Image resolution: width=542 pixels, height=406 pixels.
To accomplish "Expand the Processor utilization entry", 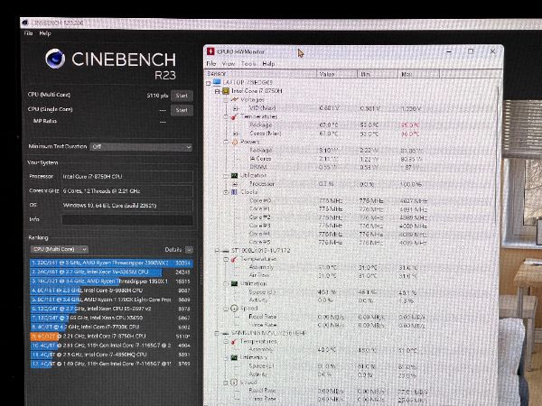I will [x=236, y=184].
